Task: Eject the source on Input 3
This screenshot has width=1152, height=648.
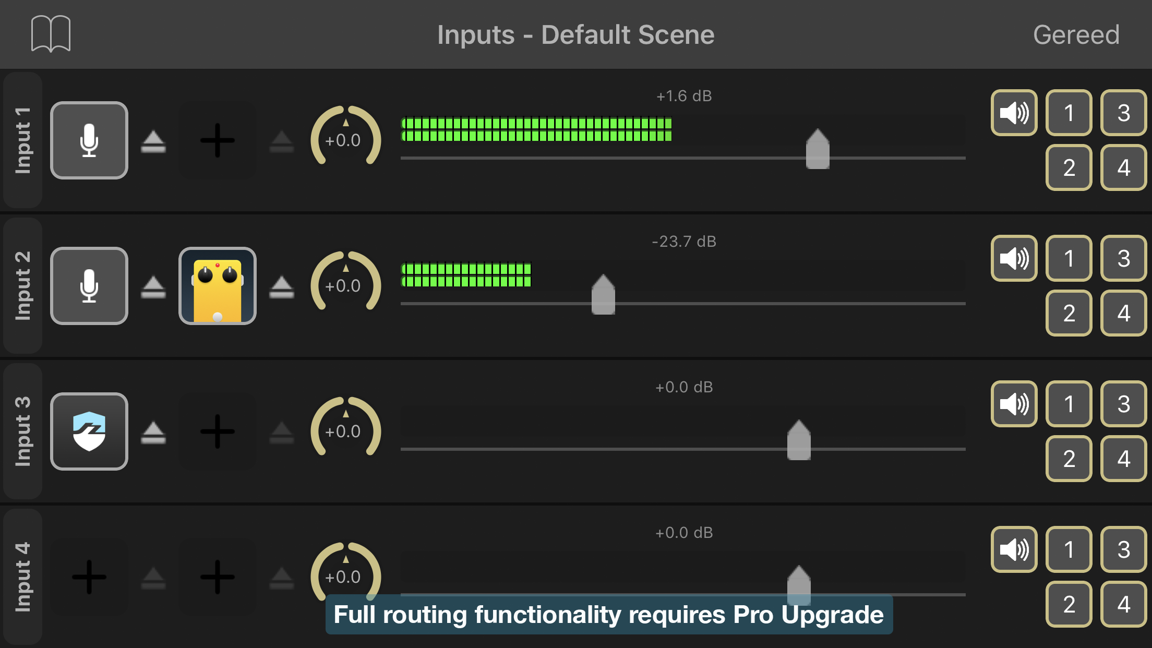Action: [x=153, y=433]
